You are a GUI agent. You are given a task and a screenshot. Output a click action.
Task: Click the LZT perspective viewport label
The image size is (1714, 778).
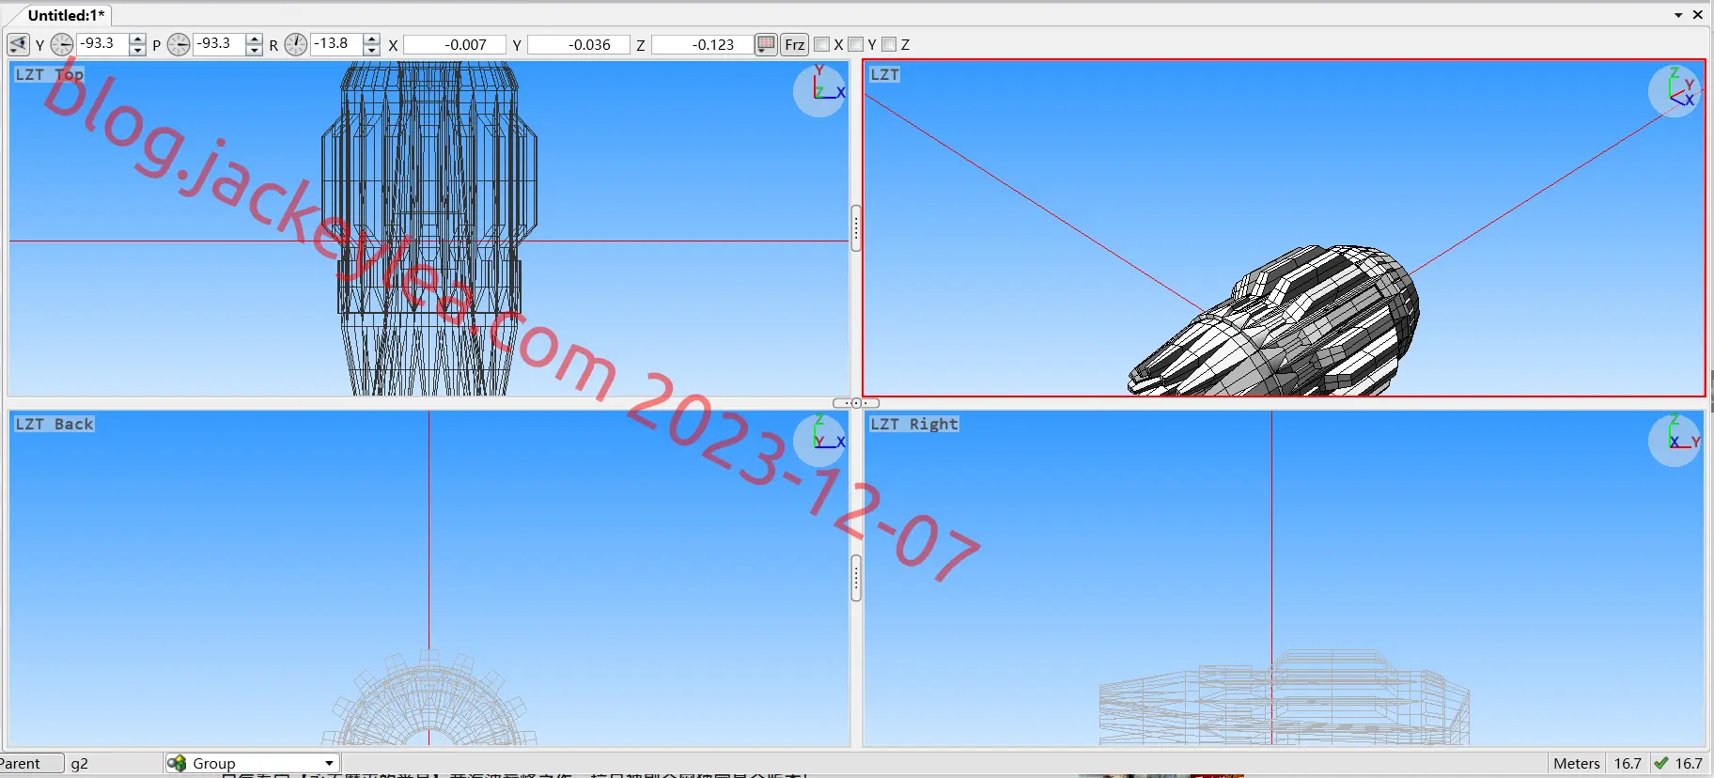click(885, 74)
